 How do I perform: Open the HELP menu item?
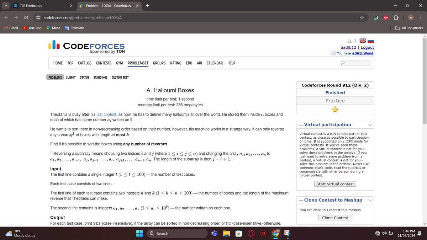point(231,63)
